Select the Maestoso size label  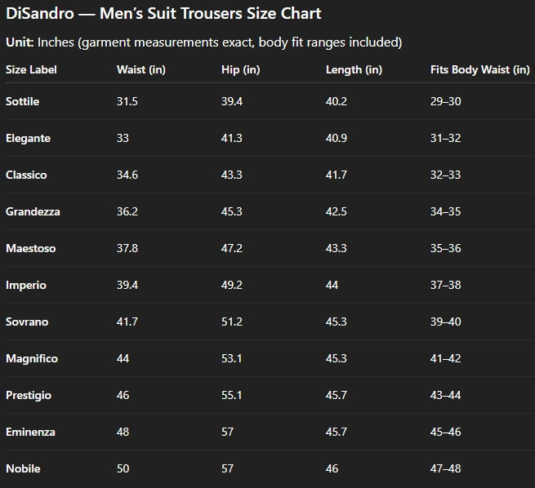31,248
